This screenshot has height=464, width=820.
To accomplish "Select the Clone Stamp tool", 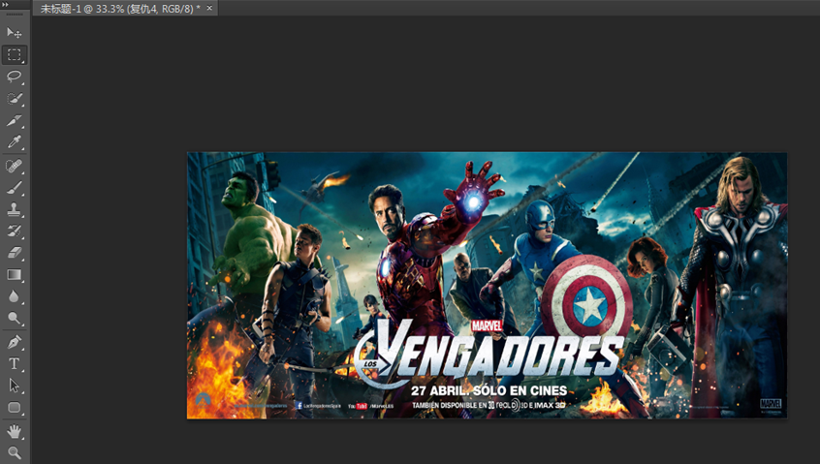I will click(15, 209).
